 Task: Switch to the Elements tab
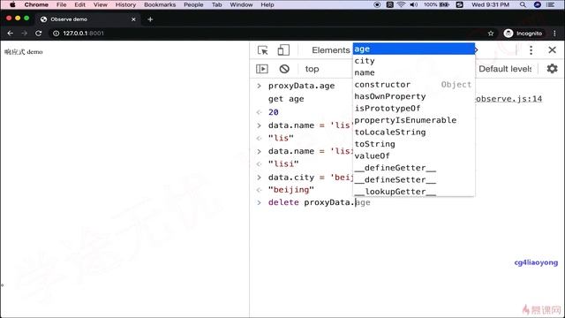pyautogui.click(x=330, y=50)
